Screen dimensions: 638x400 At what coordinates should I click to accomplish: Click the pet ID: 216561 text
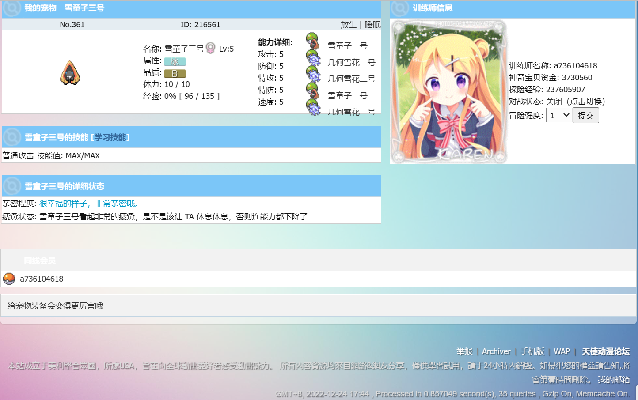(201, 25)
